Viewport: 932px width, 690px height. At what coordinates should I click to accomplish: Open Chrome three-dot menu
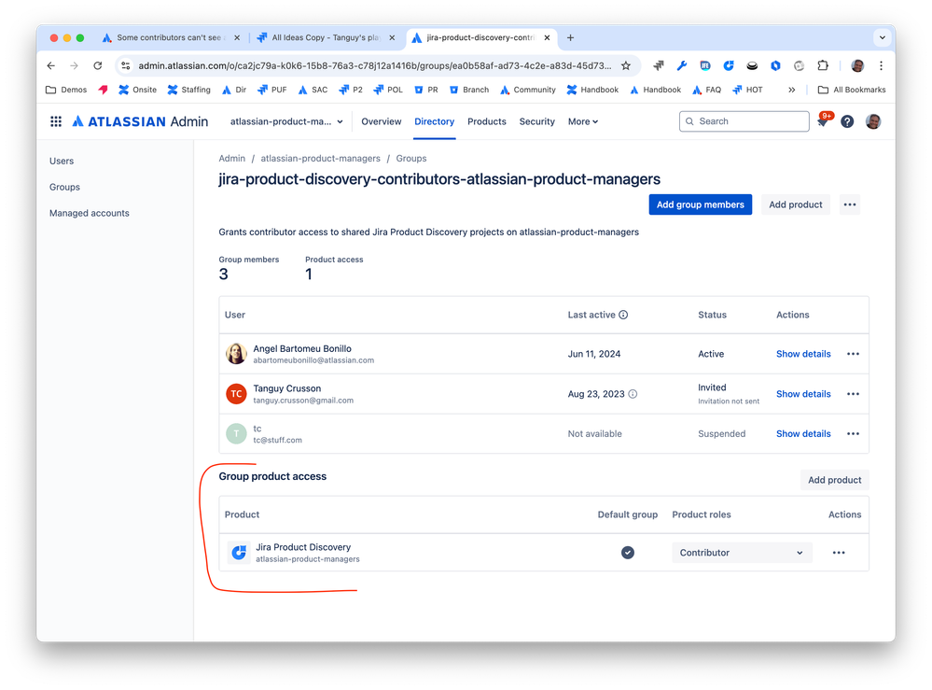[x=881, y=66]
